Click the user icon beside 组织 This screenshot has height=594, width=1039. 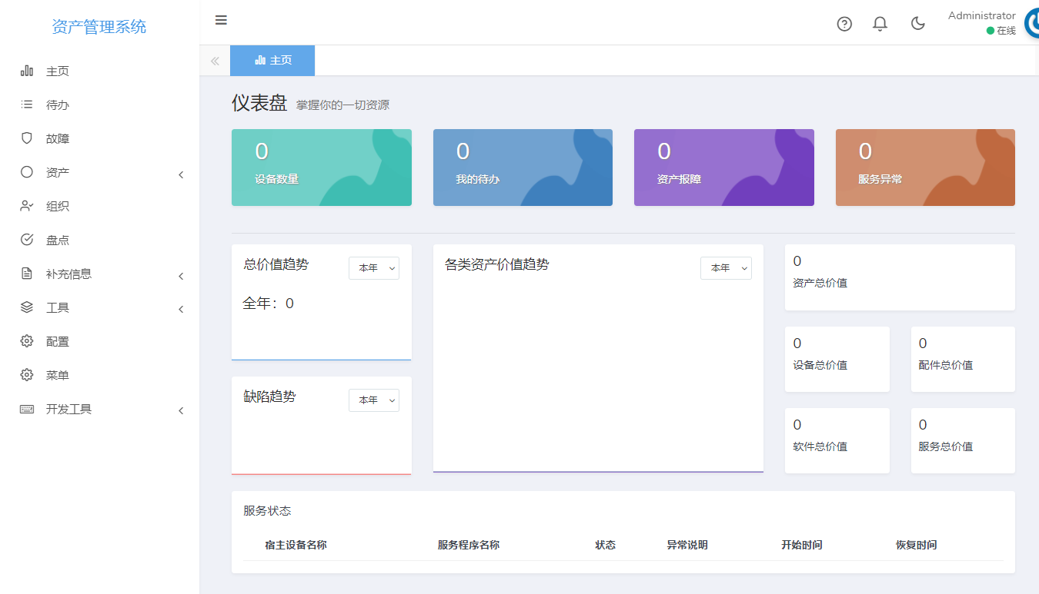click(x=26, y=206)
